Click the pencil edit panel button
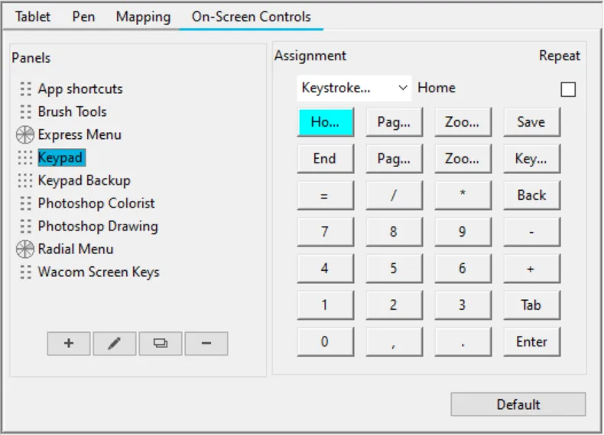Viewport: 604px width, 435px height. [115, 343]
